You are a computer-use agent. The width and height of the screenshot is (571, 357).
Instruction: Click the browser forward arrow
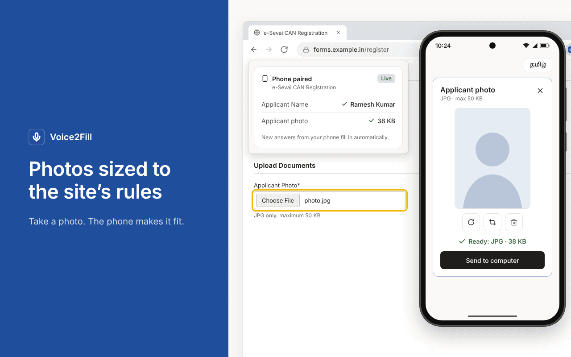pyautogui.click(x=269, y=50)
